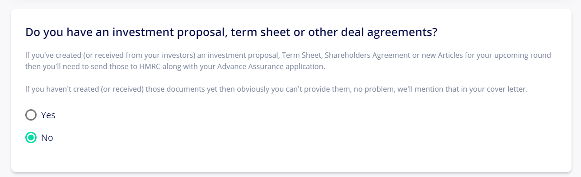Click the green dot inside the No radio
Screen dimensions: 581x177
coord(31,138)
